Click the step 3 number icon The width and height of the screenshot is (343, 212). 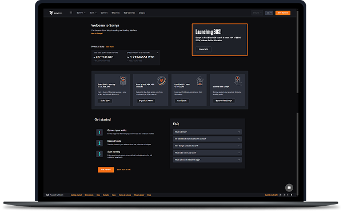tap(99, 154)
